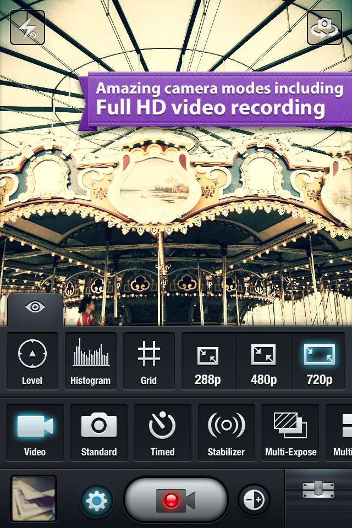Image resolution: width=352 pixels, height=528 pixels.
Task: Enable the Level overlay
Action: point(32,361)
